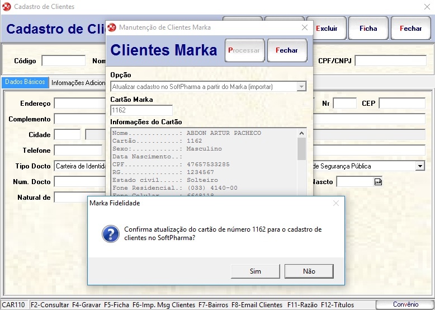Click the Nr input field
This screenshot has height=310, width=435.
[345, 104]
